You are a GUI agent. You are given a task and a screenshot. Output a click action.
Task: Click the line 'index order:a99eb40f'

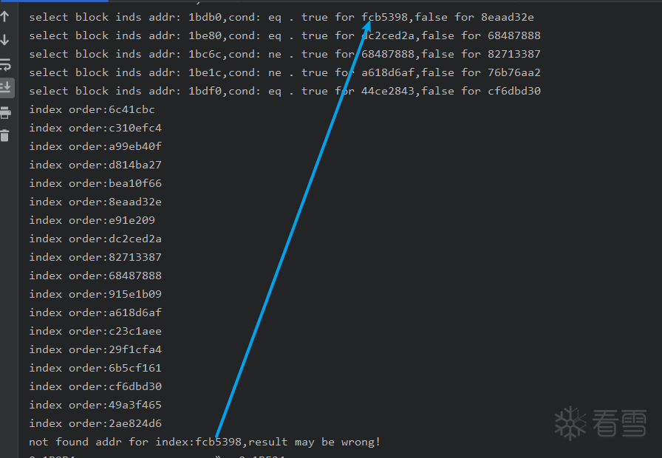[95, 146]
